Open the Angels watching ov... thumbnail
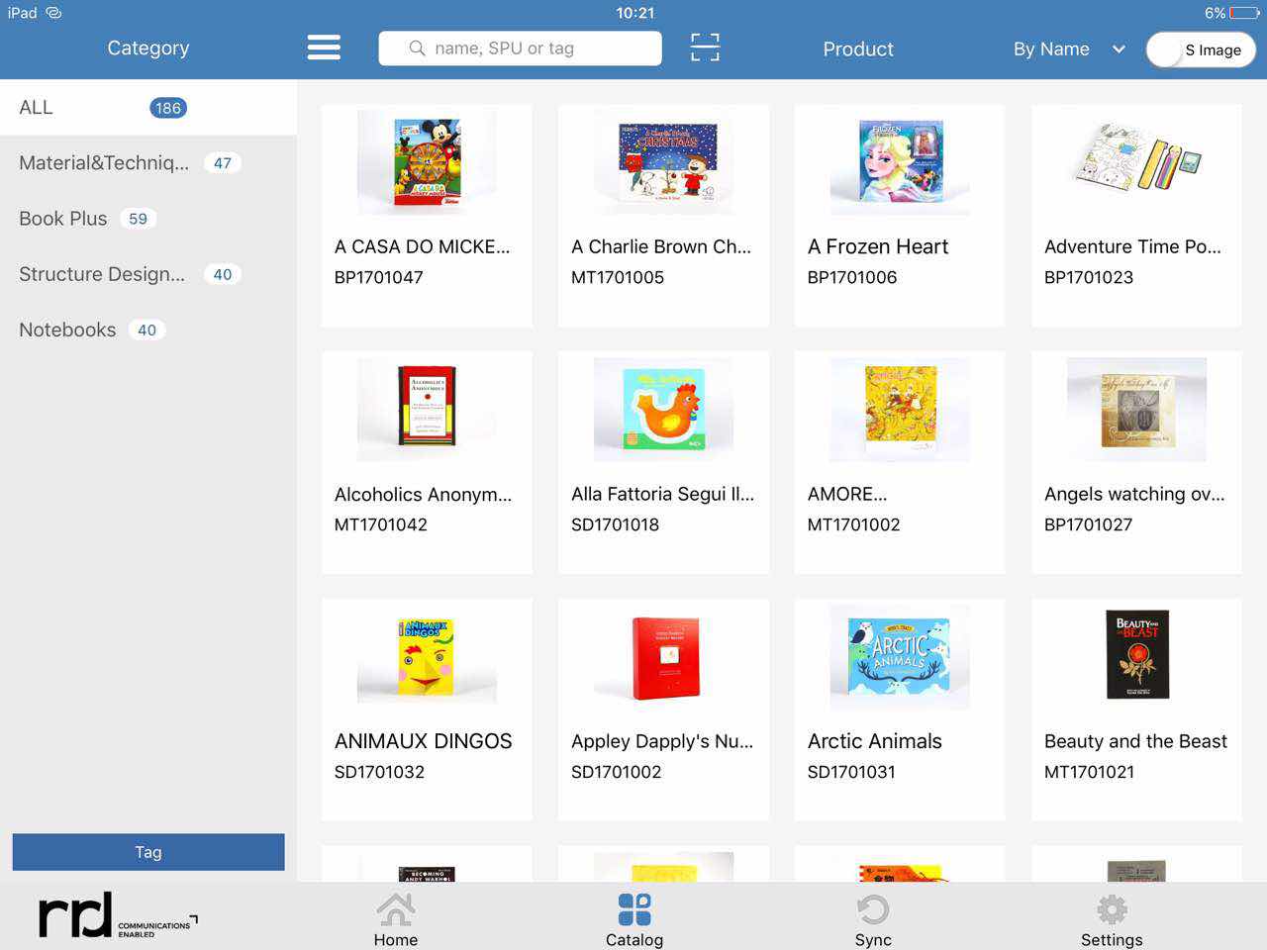1267x950 pixels. pyautogui.click(x=1136, y=409)
